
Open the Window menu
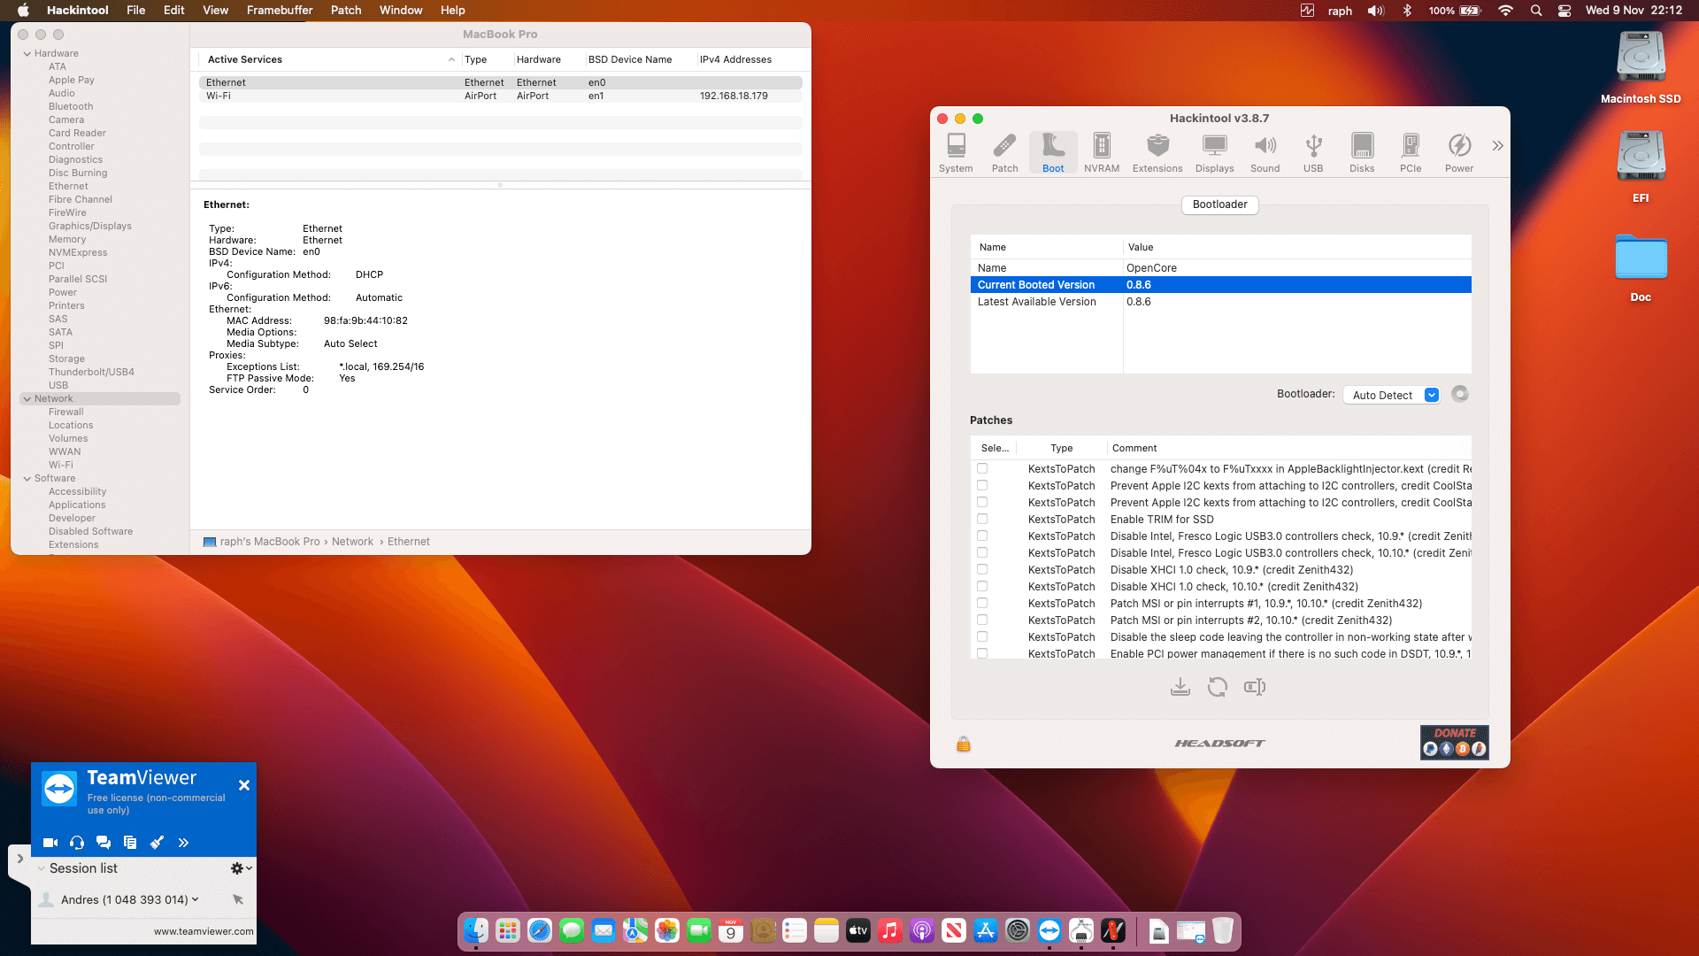tap(401, 11)
